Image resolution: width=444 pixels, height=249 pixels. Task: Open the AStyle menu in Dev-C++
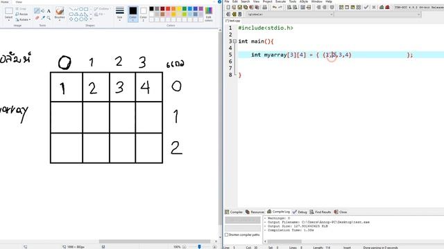304,1
